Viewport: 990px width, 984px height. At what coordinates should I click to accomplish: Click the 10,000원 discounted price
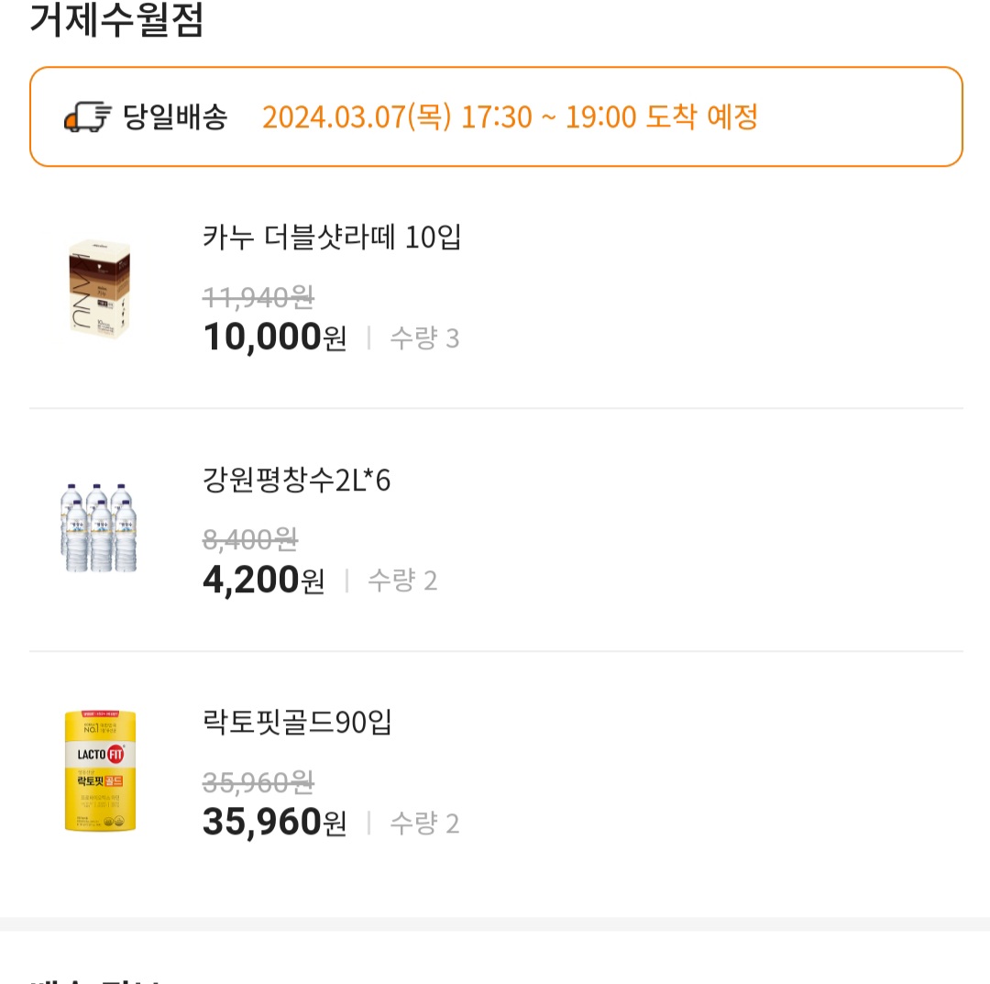click(x=274, y=337)
